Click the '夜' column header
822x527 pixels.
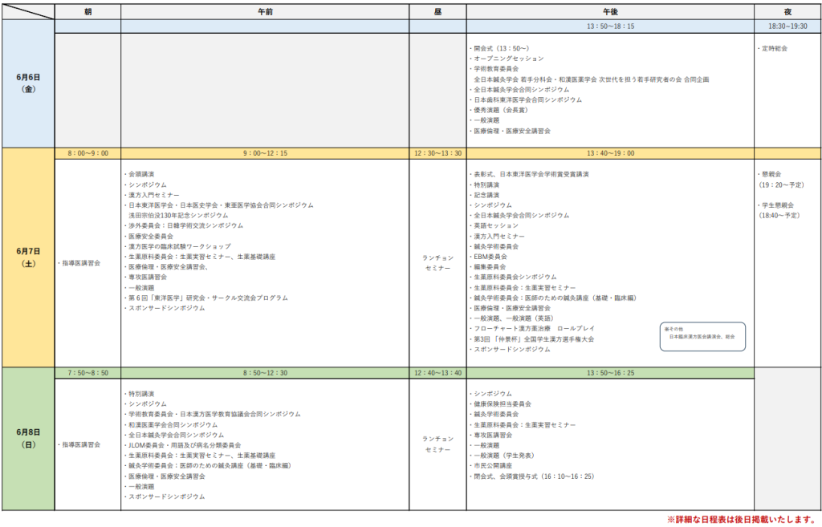coord(787,11)
